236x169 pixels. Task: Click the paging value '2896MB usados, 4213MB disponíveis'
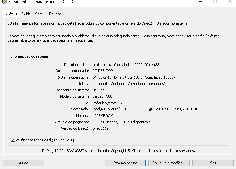[x=121, y=122]
